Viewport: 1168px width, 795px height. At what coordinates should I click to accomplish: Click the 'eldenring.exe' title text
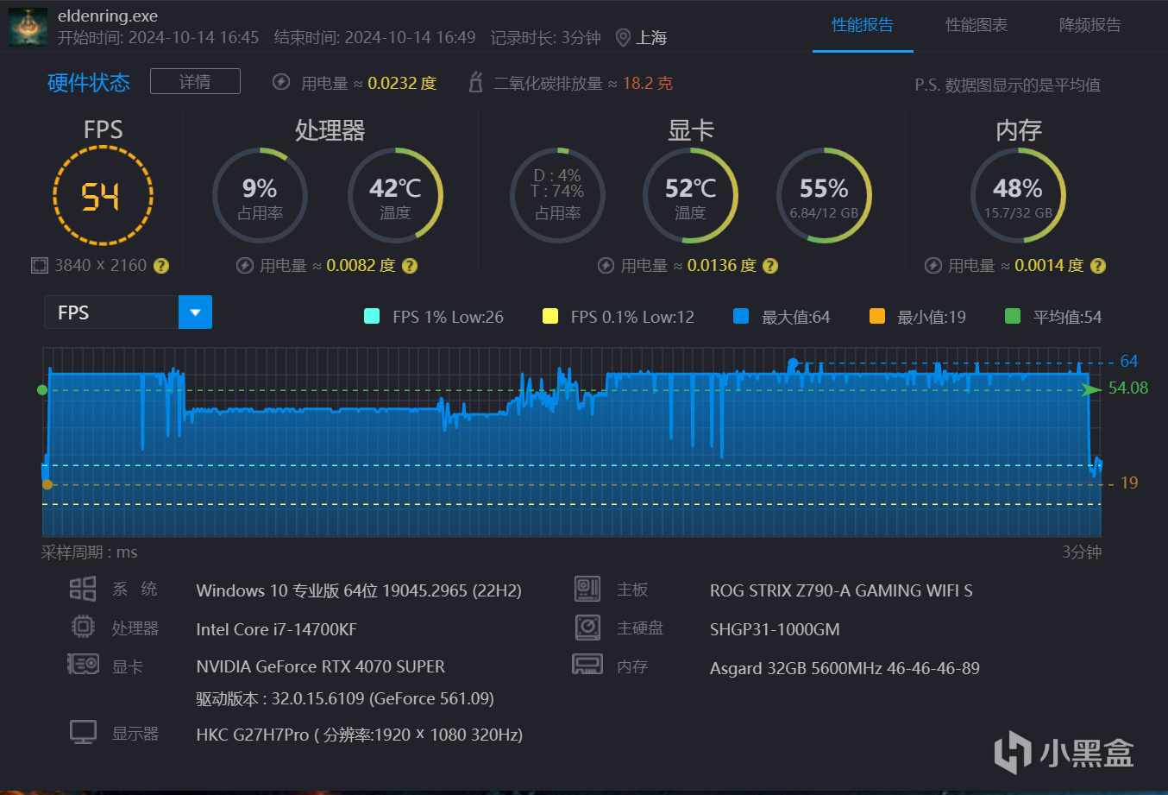[x=108, y=16]
